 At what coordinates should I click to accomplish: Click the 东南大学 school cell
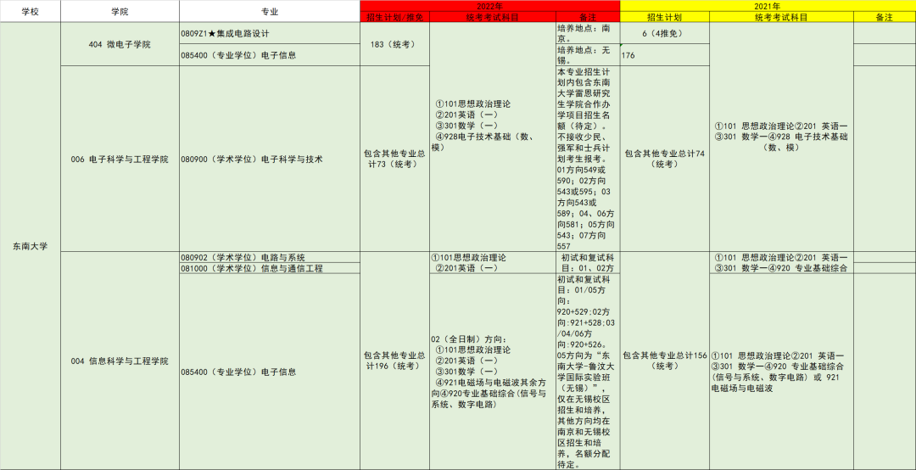pyautogui.click(x=31, y=246)
